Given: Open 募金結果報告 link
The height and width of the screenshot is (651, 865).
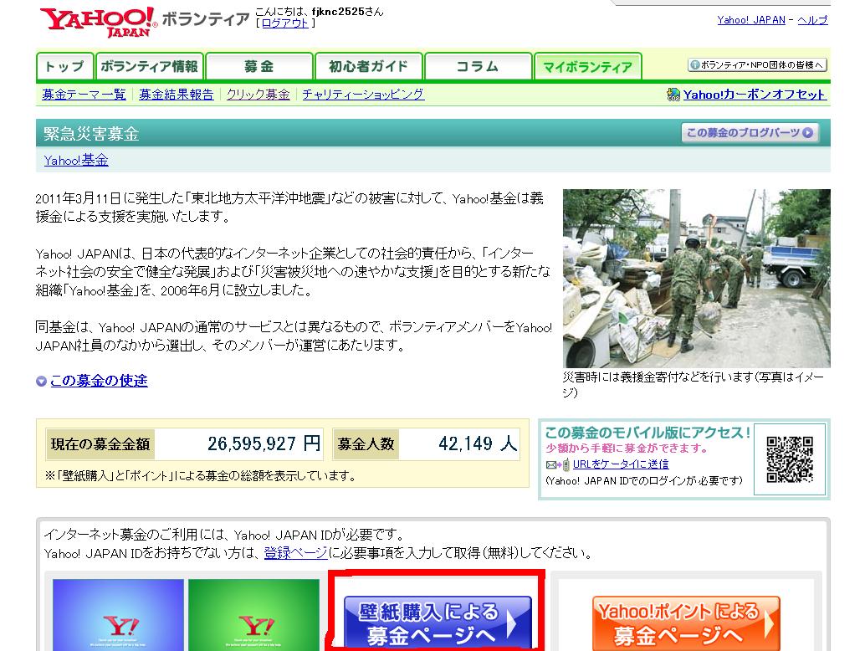Looking at the screenshot, I should 176,95.
